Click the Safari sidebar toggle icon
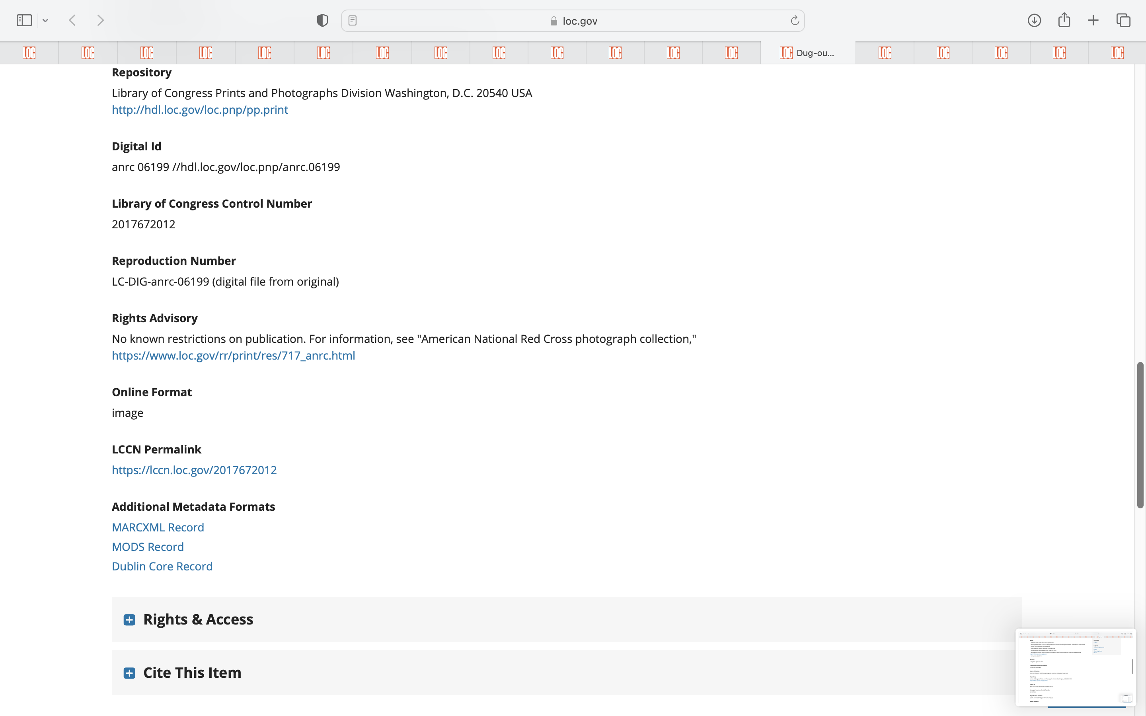 24,20
